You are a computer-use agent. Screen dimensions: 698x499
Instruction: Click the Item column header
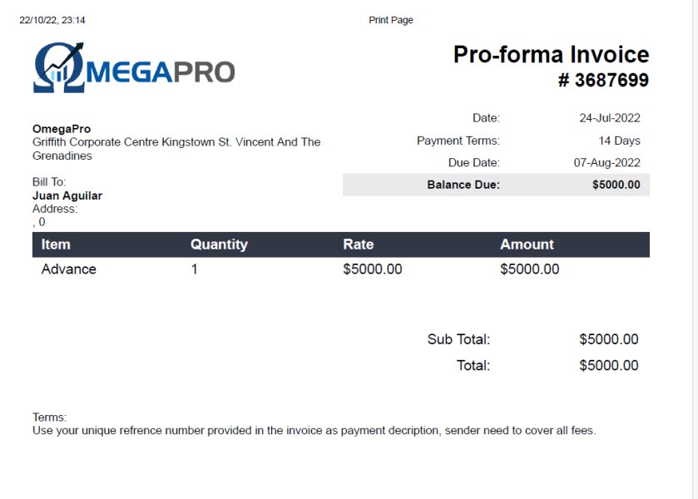[56, 245]
